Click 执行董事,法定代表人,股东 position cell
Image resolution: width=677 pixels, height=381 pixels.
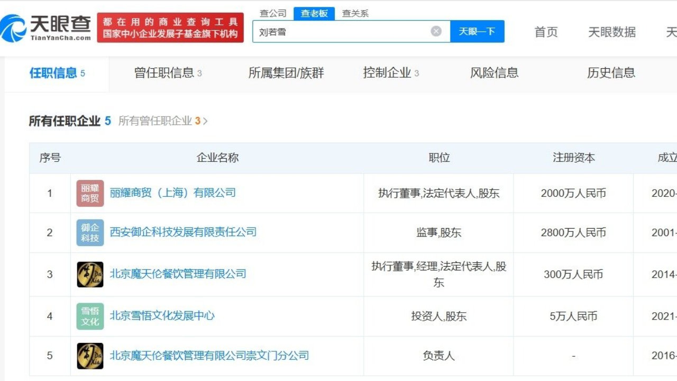(439, 193)
